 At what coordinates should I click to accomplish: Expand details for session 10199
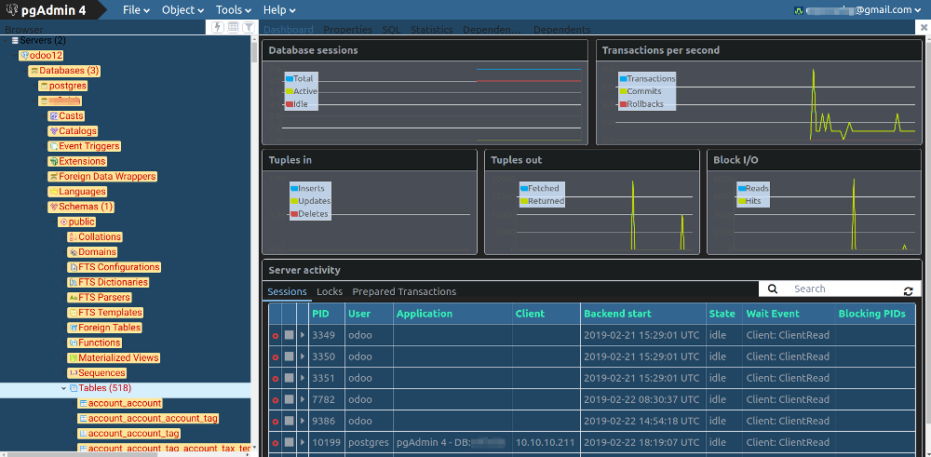pos(303,443)
